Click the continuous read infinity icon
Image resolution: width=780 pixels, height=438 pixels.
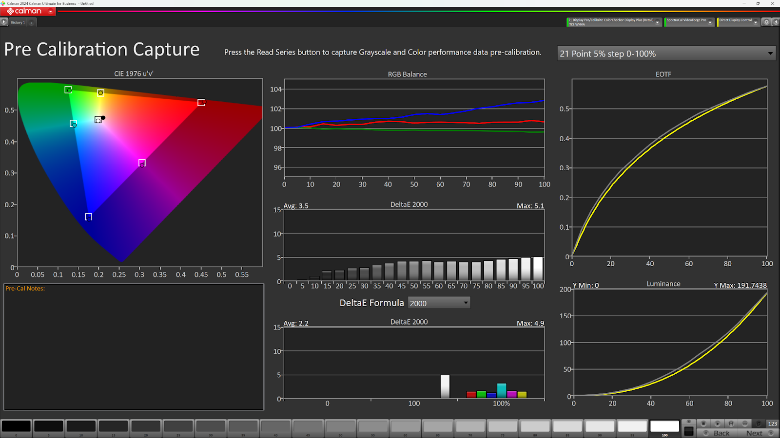pyautogui.click(x=744, y=423)
